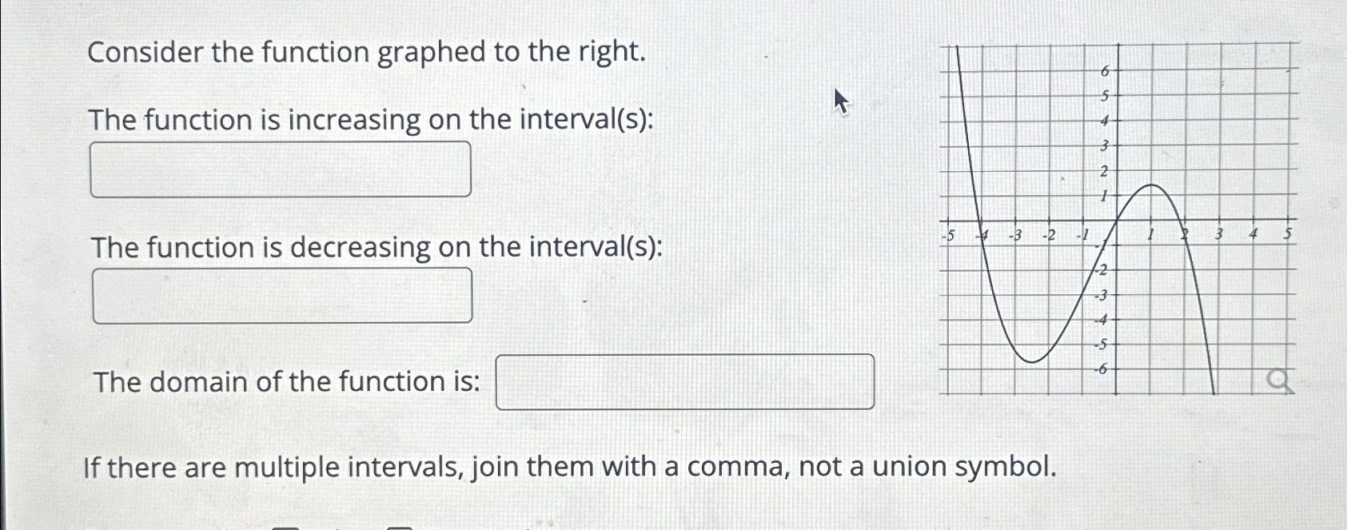Click the 'multiple intervals' instruction text
1347x530 pixels.
point(568,466)
